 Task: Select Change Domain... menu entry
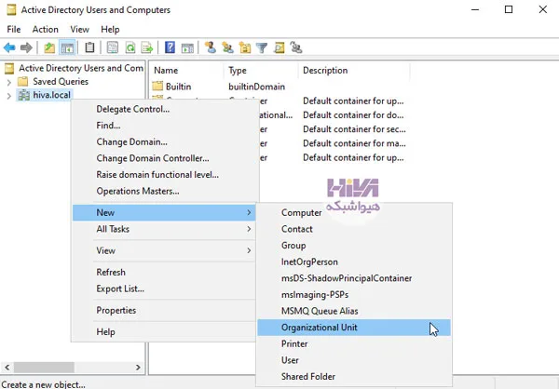[x=164, y=141]
